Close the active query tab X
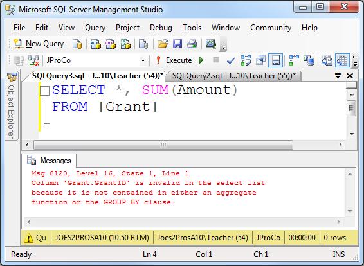 350,76
